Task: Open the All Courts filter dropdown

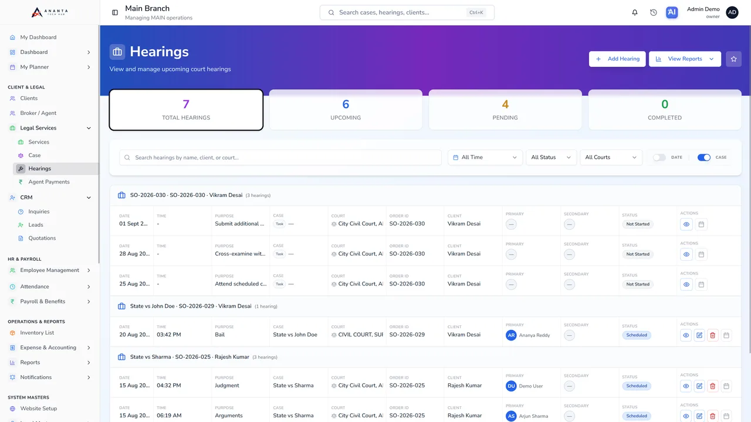Action: (611, 157)
